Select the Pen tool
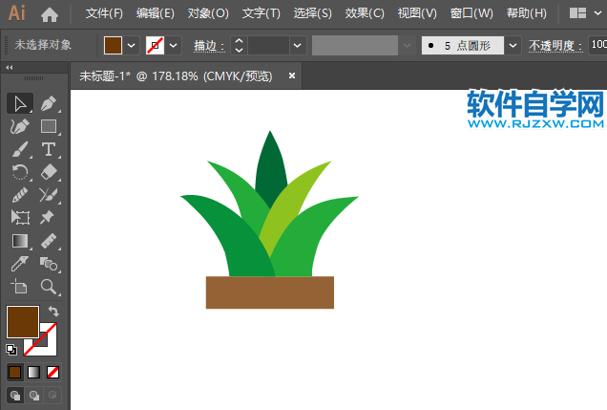Viewport: 607px width, 410px height. tap(49, 103)
